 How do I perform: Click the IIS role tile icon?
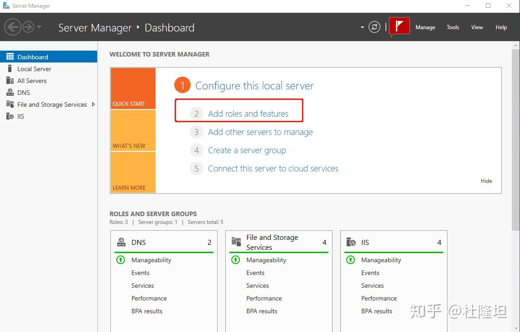click(351, 242)
